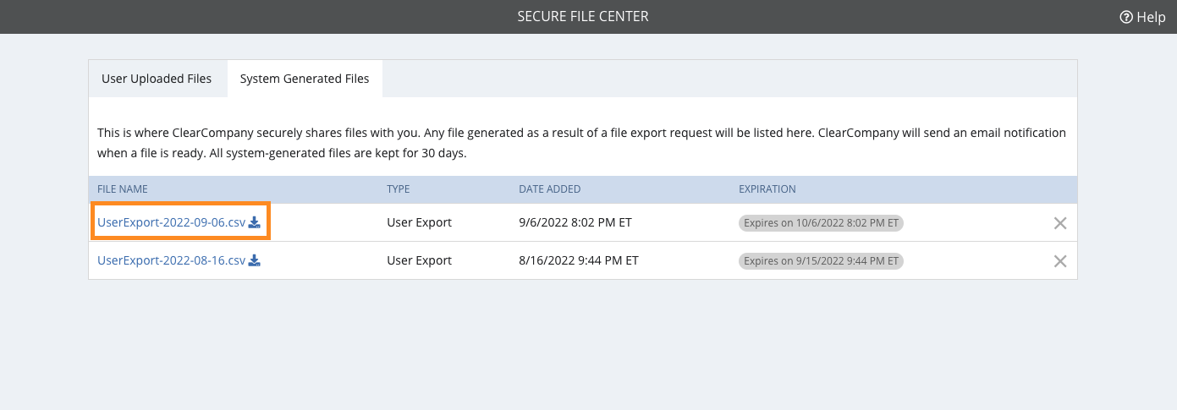
Task: Click User Export type in first row
Action: pyautogui.click(x=420, y=223)
